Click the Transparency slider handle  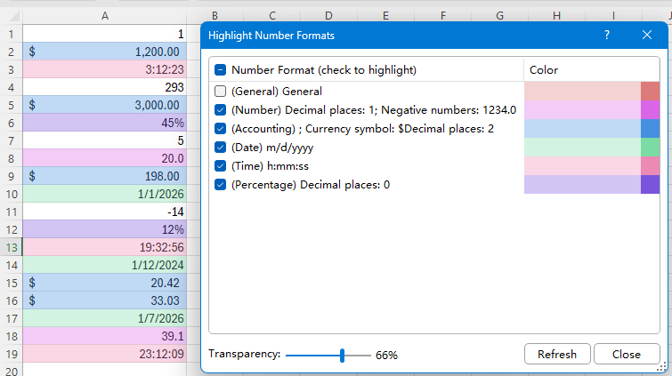(342, 355)
